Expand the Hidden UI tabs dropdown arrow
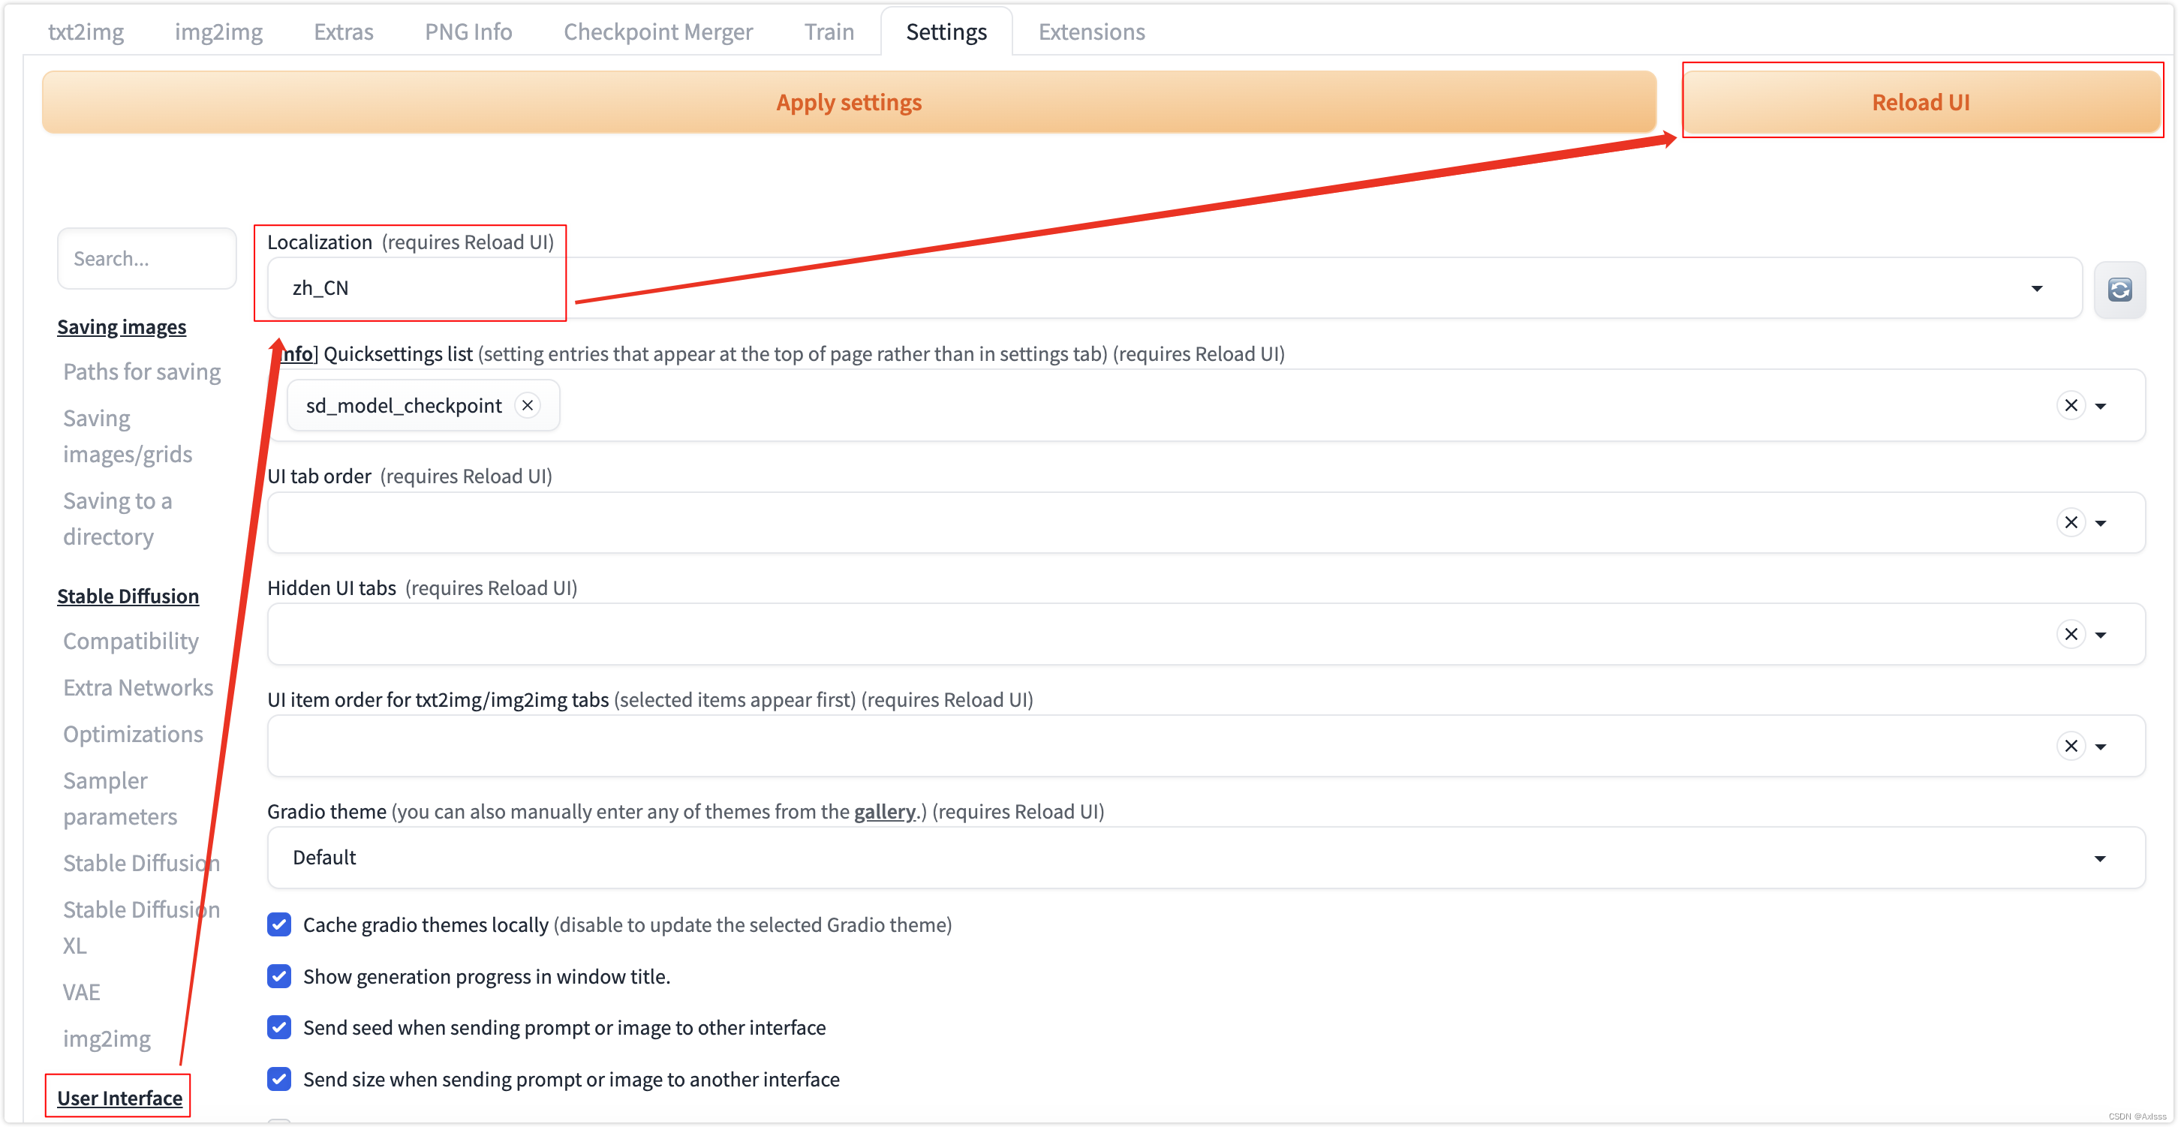 click(x=2100, y=634)
